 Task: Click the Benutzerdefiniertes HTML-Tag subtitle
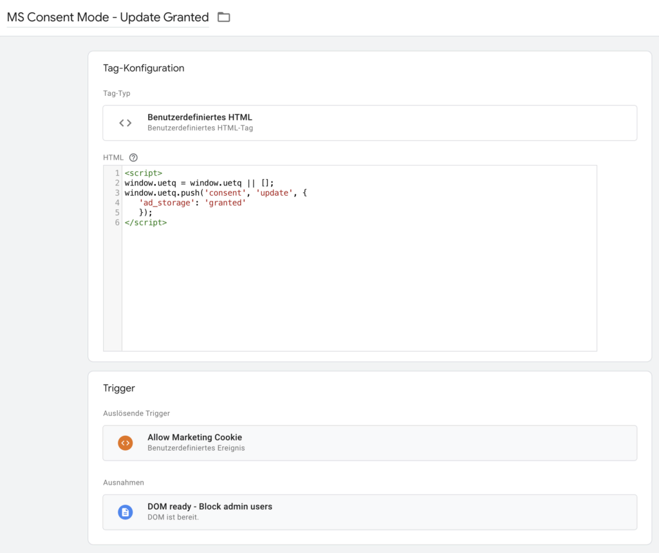click(x=201, y=128)
